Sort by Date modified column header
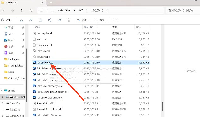Screen dimensions: 200x117 point(88,27)
